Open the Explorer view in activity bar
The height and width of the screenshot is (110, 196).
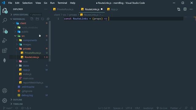[x=5, y=10]
